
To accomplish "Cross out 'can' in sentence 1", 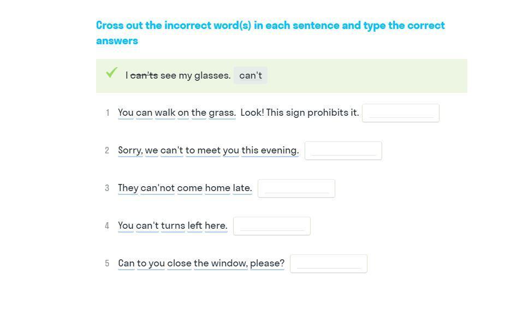I will pyautogui.click(x=144, y=113).
